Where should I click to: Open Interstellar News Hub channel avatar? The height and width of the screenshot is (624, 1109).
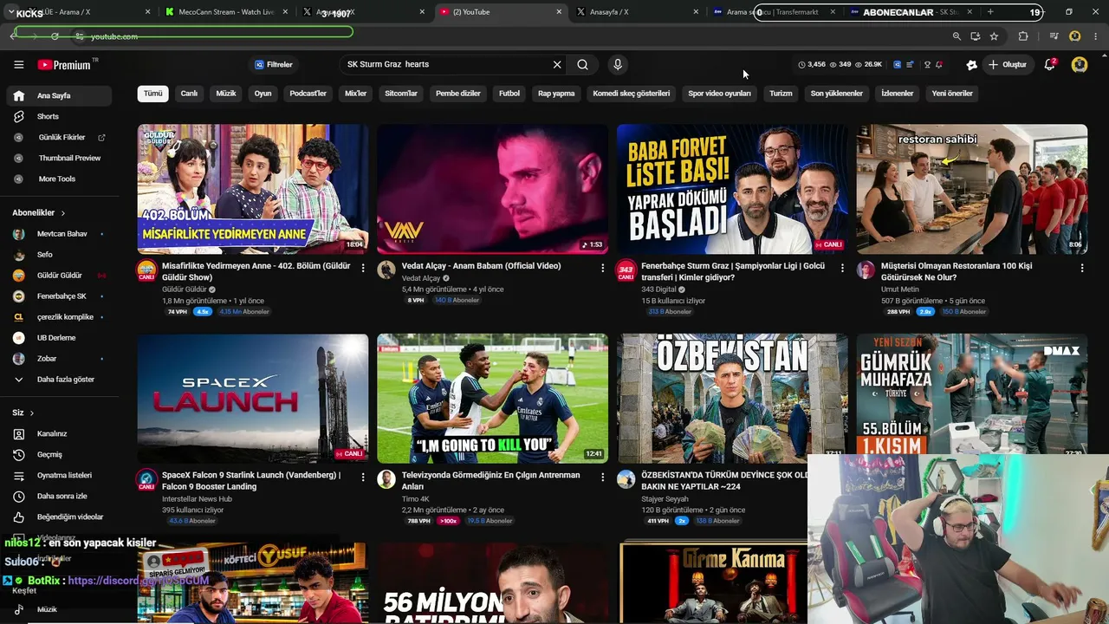pos(146,479)
